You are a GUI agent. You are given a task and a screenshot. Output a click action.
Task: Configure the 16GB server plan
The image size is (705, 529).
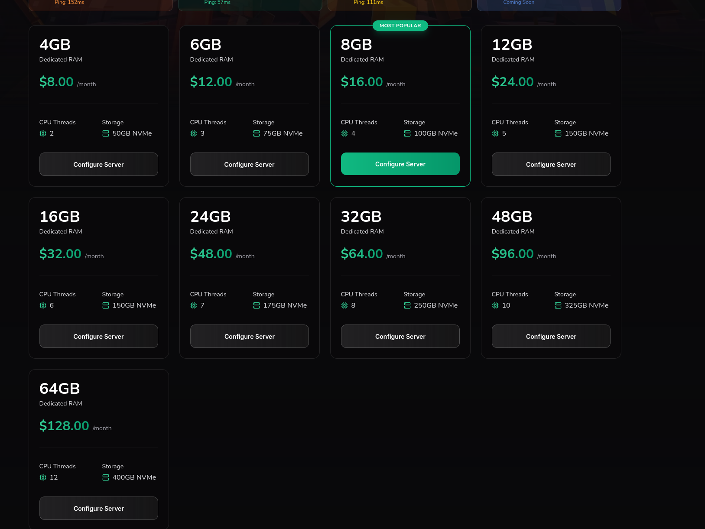pyautogui.click(x=99, y=336)
